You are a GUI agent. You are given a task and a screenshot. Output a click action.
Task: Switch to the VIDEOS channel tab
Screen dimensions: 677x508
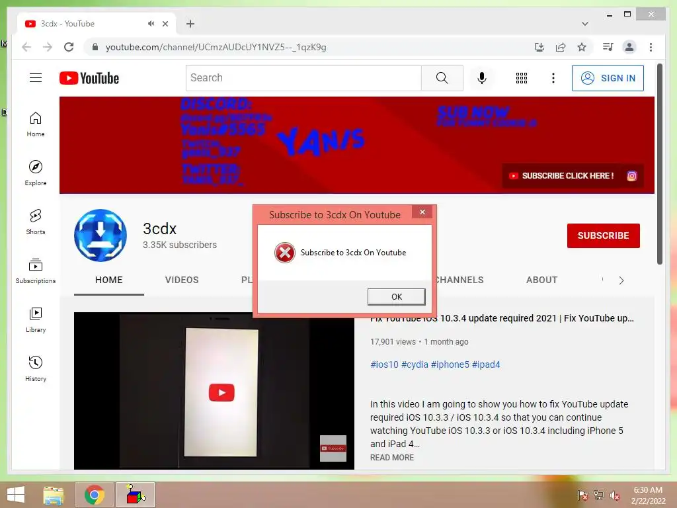coord(182,280)
